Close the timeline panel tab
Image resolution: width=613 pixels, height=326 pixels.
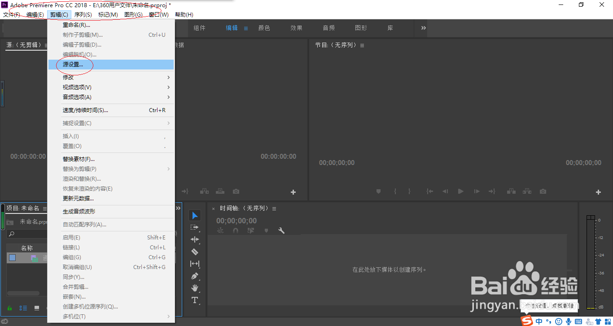tap(214, 209)
